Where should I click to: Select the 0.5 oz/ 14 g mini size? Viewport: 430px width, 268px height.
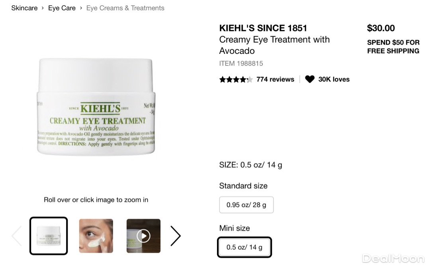pyautogui.click(x=244, y=247)
